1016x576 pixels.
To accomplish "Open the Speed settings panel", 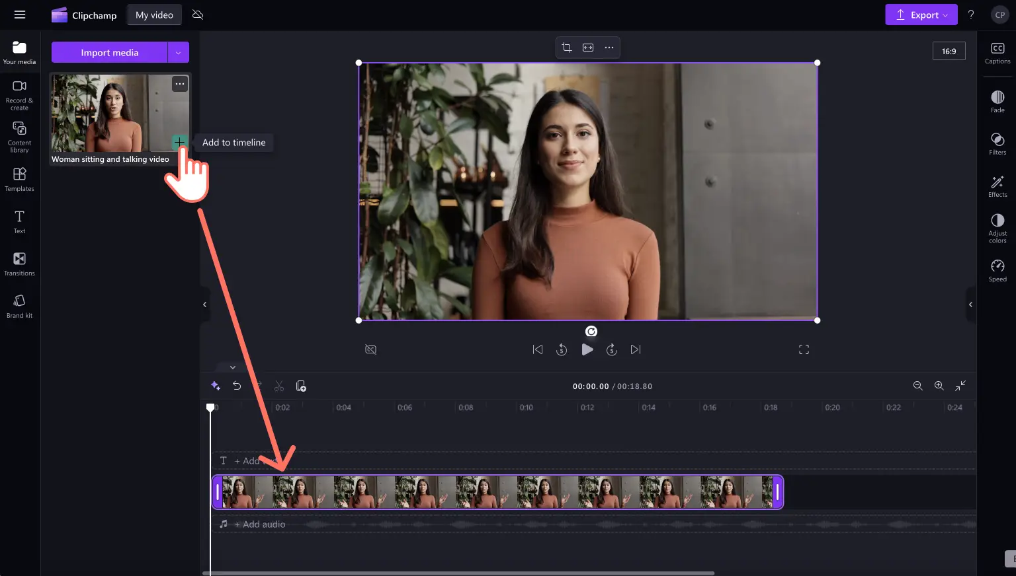I will pos(997,271).
